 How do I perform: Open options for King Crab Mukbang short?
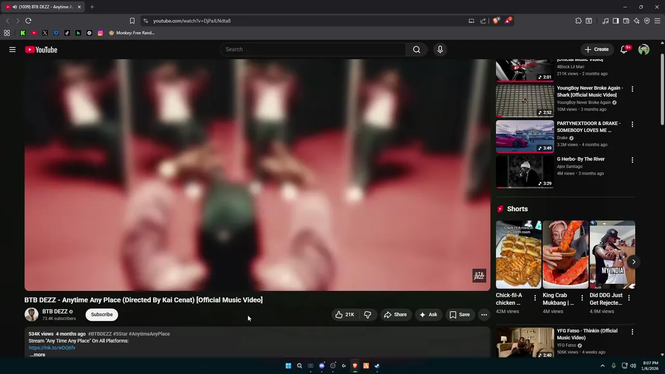[582, 298]
